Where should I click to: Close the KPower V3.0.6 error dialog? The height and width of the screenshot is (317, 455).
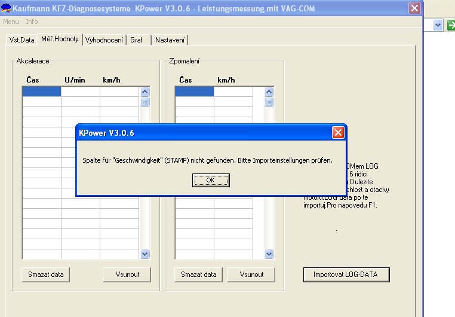click(x=338, y=133)
